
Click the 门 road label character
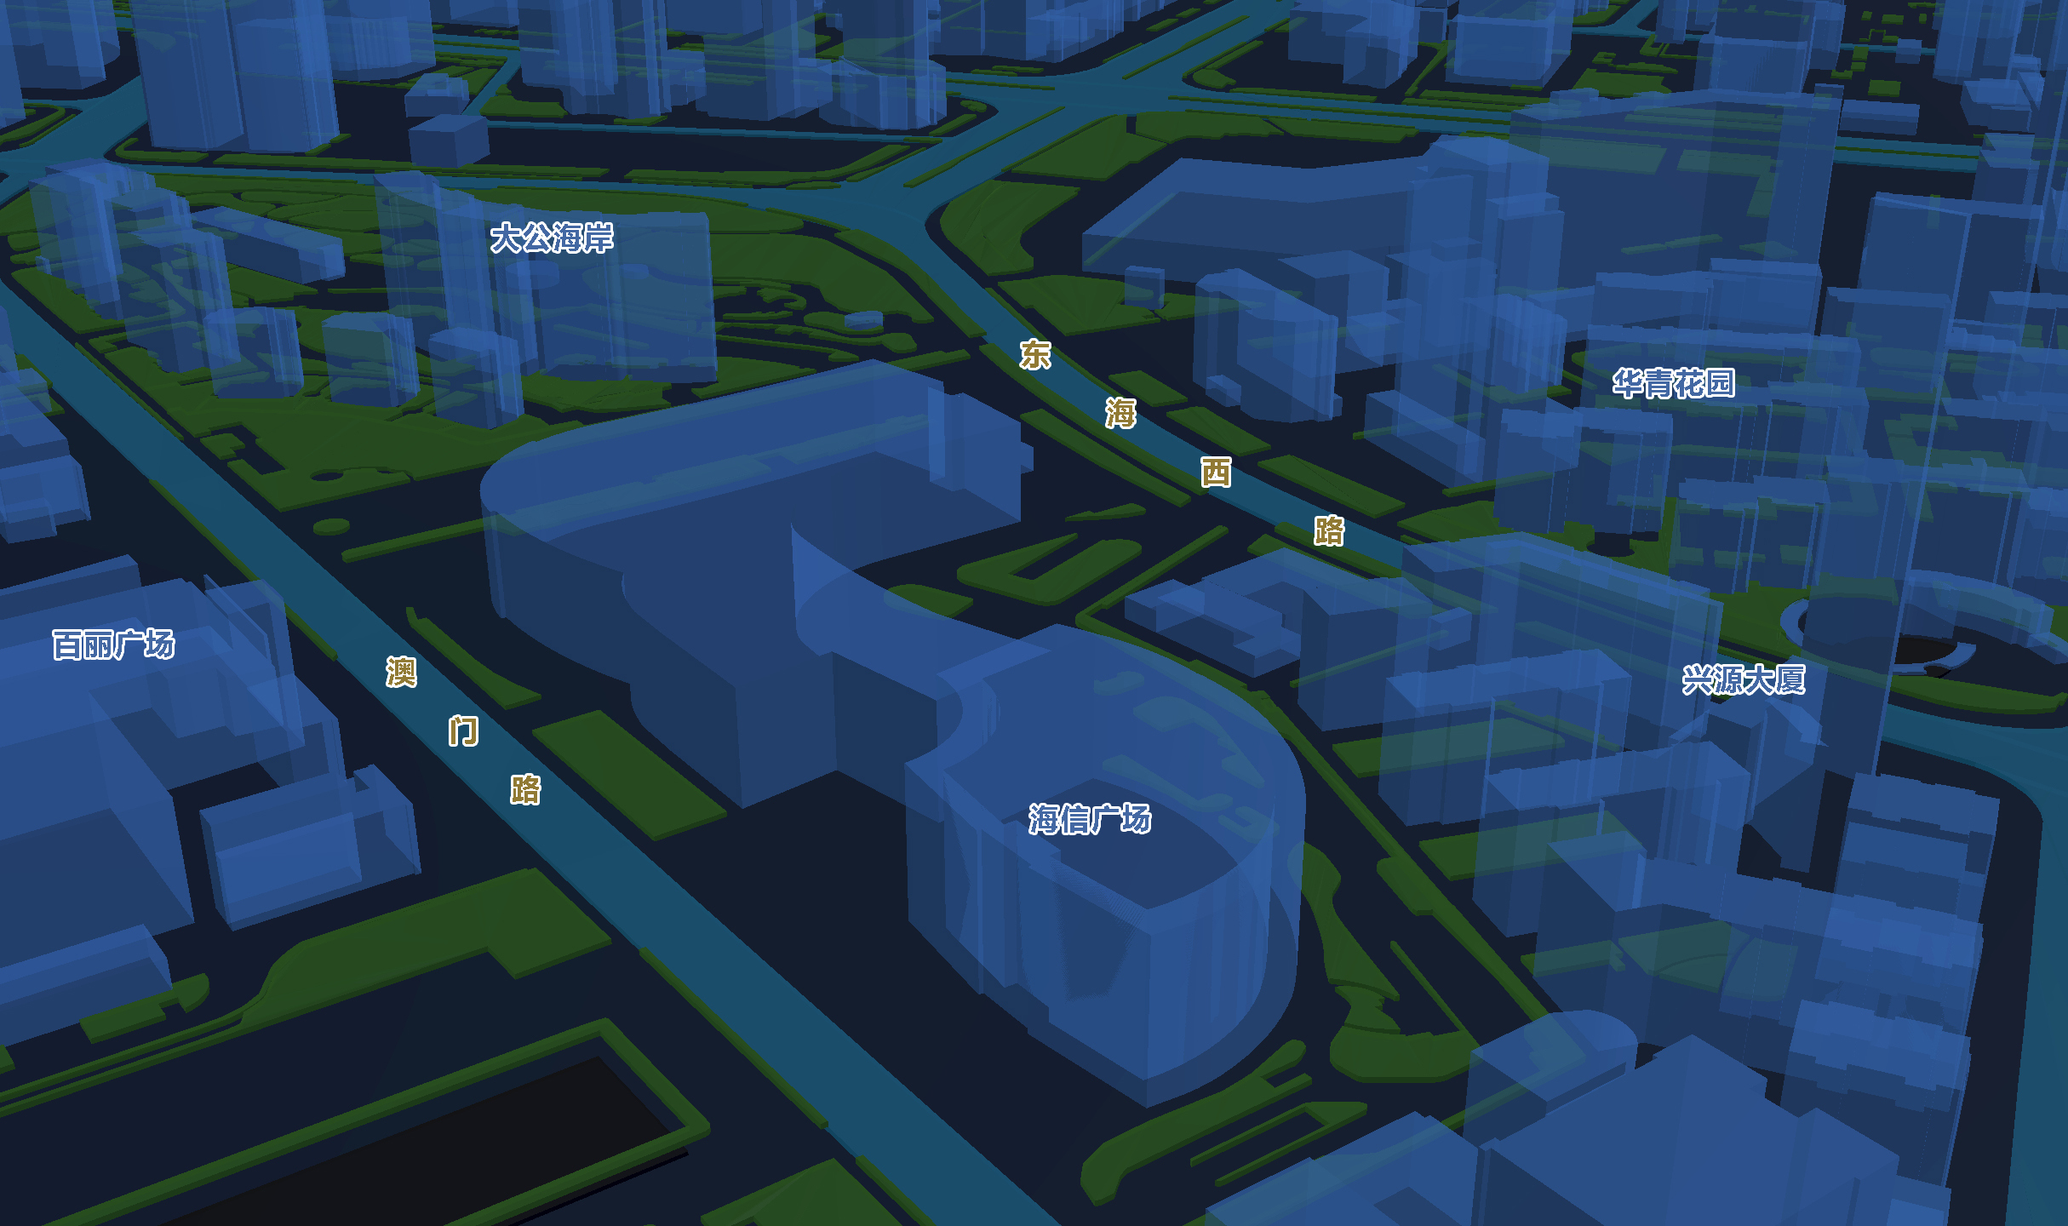click(x=463, y=730)
